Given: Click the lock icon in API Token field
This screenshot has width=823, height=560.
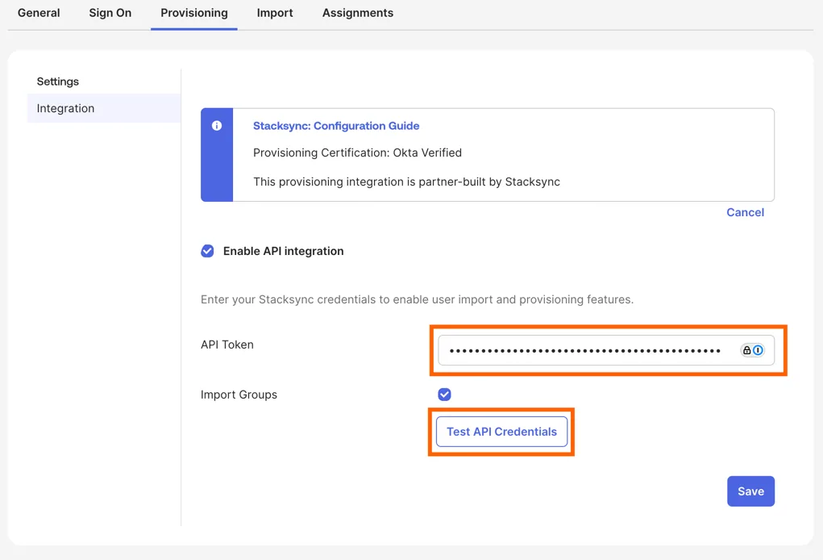Looking at the screenshot, I should pos(747,350).
